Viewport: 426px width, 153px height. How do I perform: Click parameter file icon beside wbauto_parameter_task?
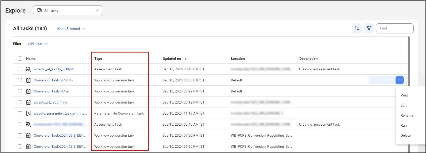28,113
